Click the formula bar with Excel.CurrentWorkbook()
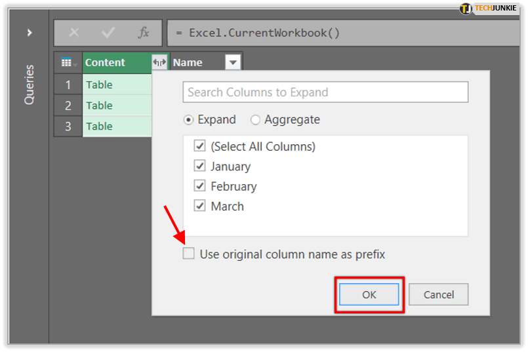The height and width of the screenshot is (352, 528). pyautogui.click(x=341, y=33)
